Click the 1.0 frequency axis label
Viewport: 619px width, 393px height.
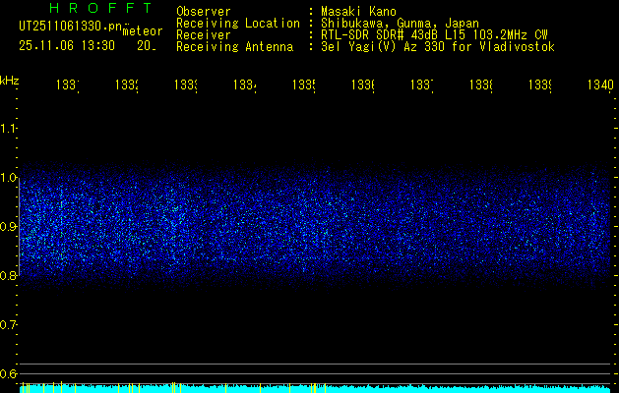(x=9, y=178)
